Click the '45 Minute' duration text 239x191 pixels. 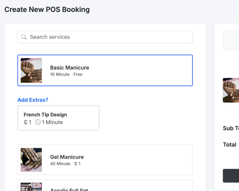(60, 164)
